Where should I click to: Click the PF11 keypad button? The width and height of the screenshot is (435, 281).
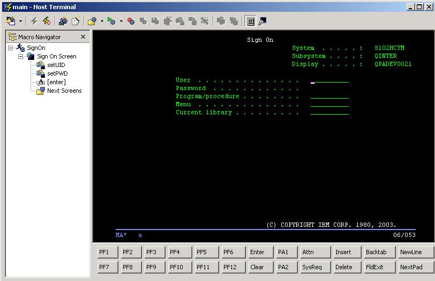[207, 267]
